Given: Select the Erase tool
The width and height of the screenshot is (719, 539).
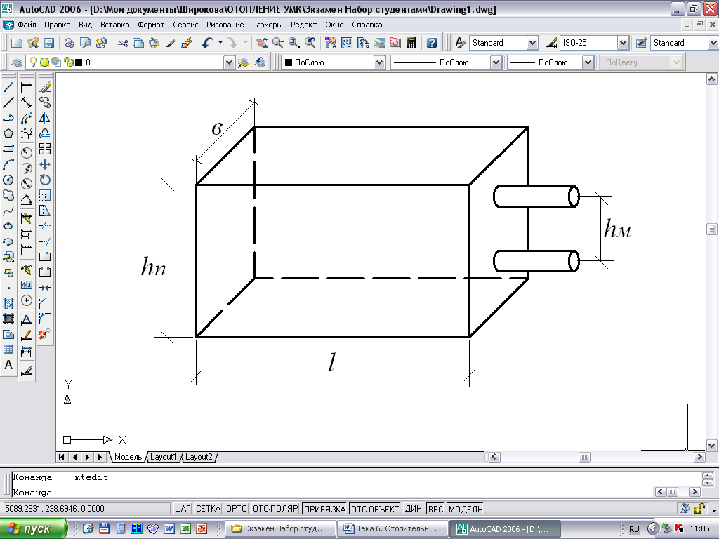Looking at the screenshot, I should (45, 87).
